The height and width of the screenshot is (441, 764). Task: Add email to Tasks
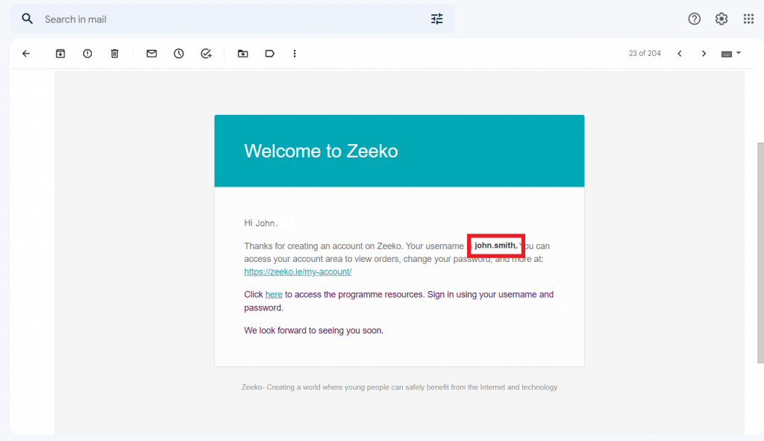(x=207, y=54)
